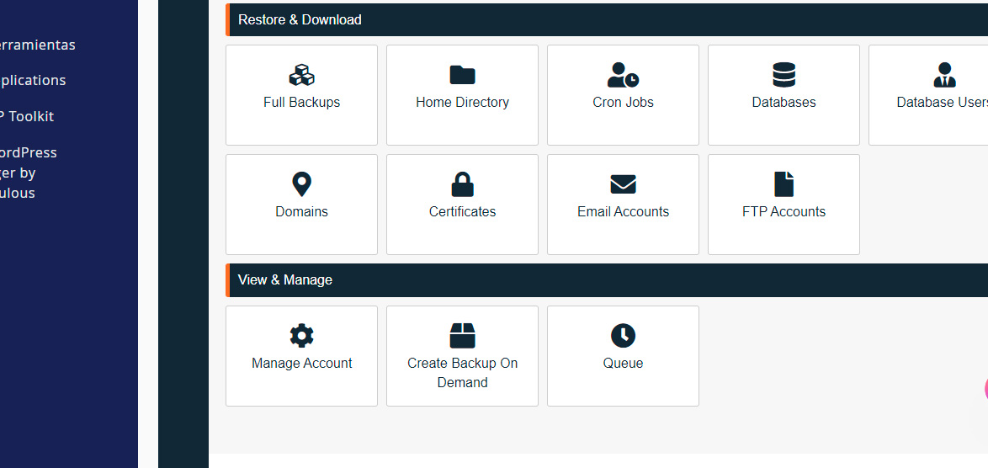Open Full Backups label
This screenshot has width=988, height=468.
click(302, 102)
